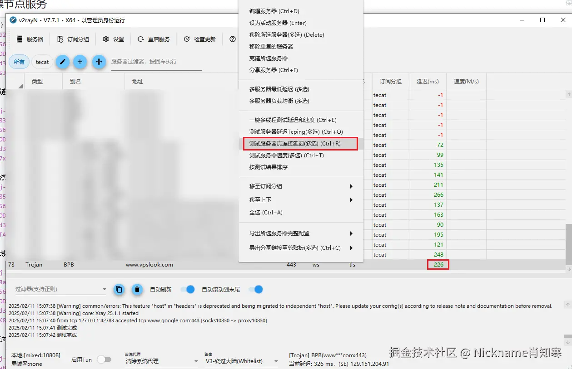This screenshot has height=369, width=572.
Task: Click the 重启服务 restart toolbar button
Action: click(x=154, y=39)
